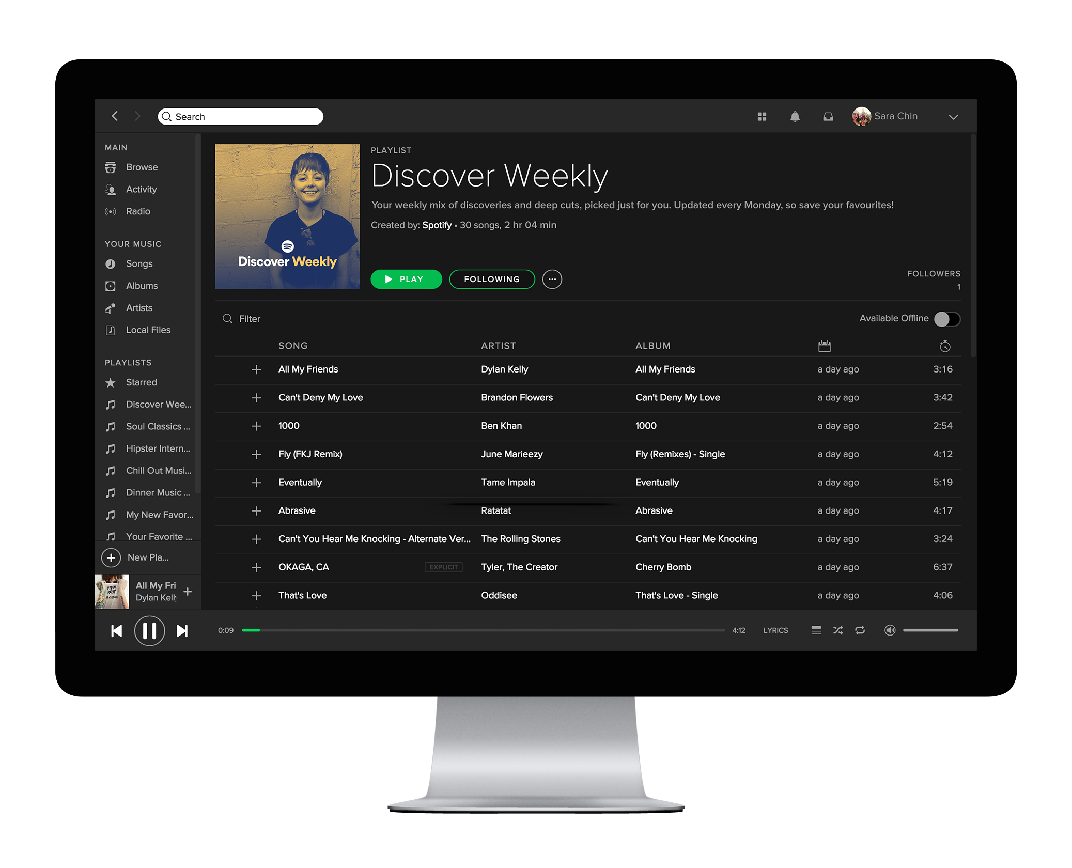Open the Radio section icon
This screenshot has width=1072, height=868.
pyautogui.click(x=111, y=211)
